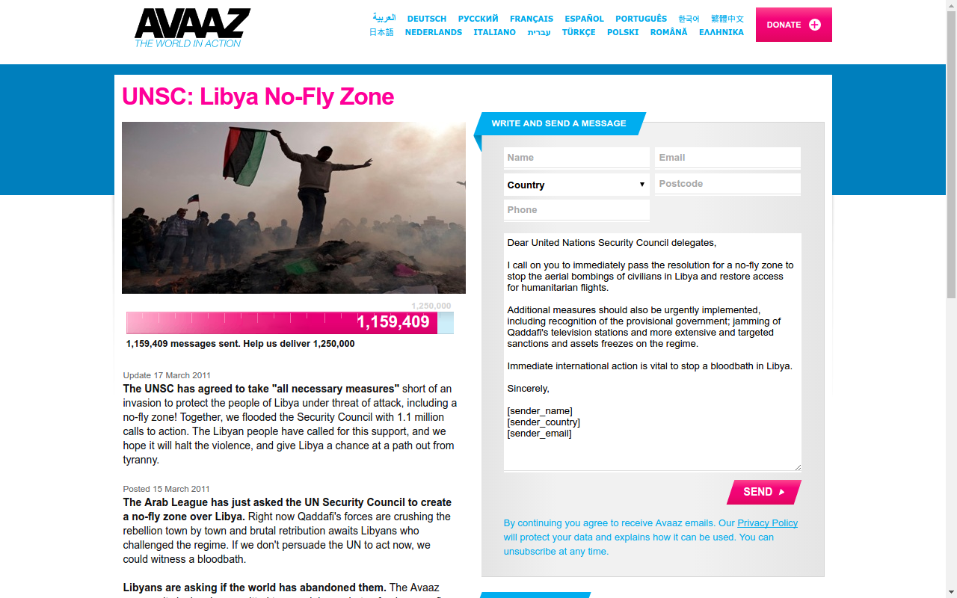Image resolution: width=957 pixels, height=598 pixels.
Task: Focus the Postcode field
Action: pos(727,184)
